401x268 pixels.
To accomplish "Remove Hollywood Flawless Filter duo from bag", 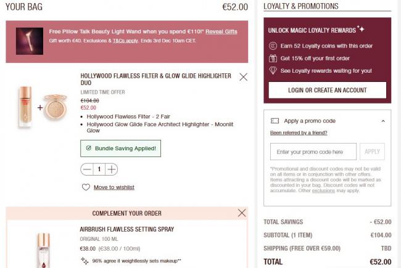I will click(243, 77).
